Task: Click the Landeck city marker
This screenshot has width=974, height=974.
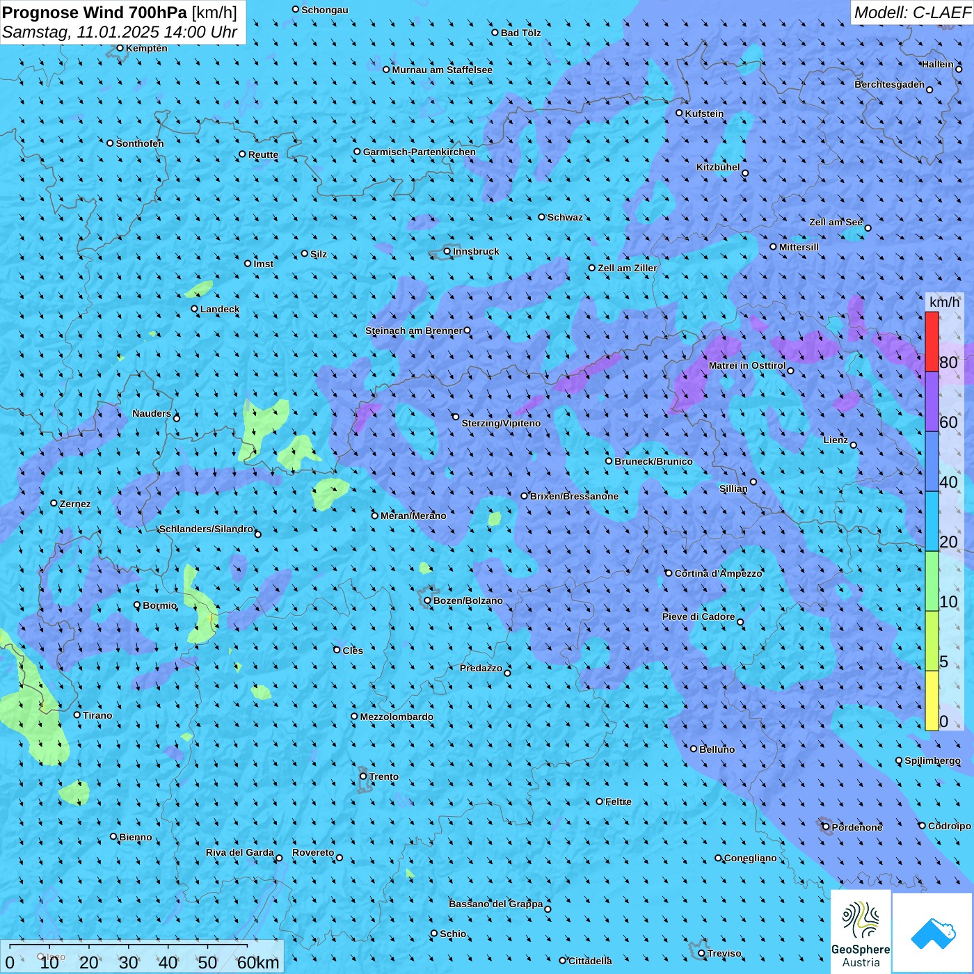Action: (195, 309)
